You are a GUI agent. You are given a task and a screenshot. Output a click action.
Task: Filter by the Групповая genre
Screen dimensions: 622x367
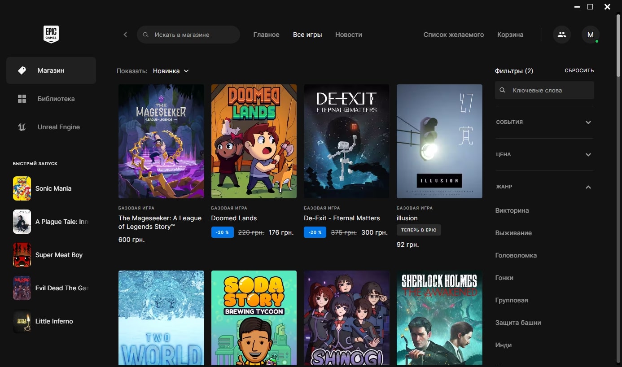point(512,300)
